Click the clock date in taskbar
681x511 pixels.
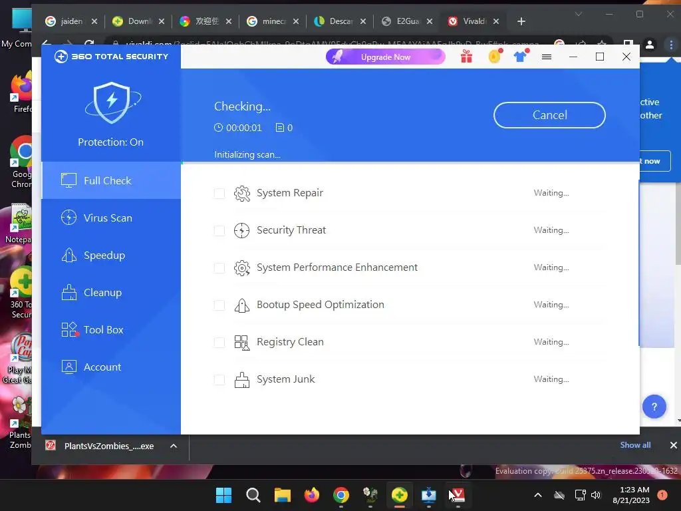[631, 495]
